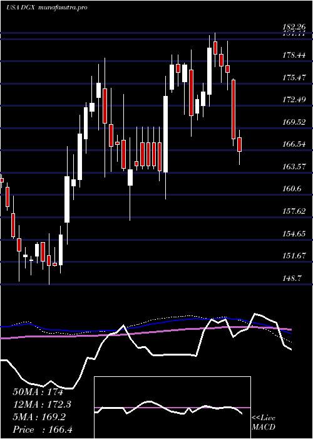This screenshot has width=313, height=439.
Task: Click the 151.67 price label
Action: coord(294,255)
